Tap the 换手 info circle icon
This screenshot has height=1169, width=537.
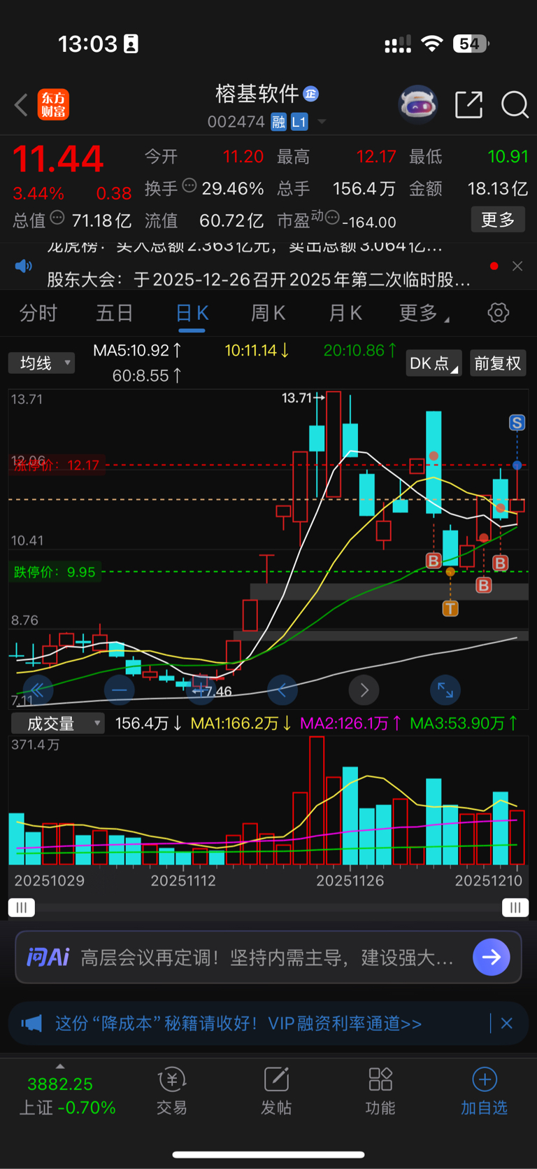point(189,185)
